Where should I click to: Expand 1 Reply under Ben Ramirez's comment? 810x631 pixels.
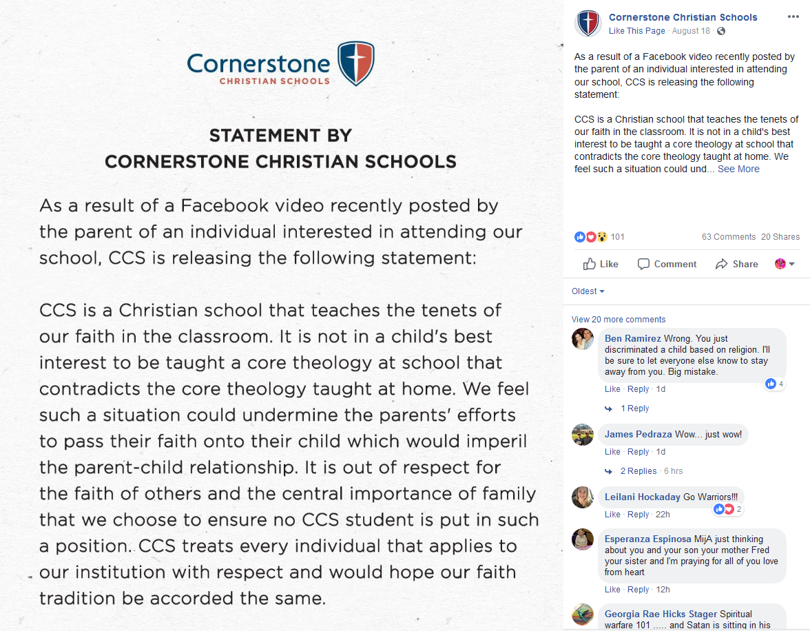(634, 408)
